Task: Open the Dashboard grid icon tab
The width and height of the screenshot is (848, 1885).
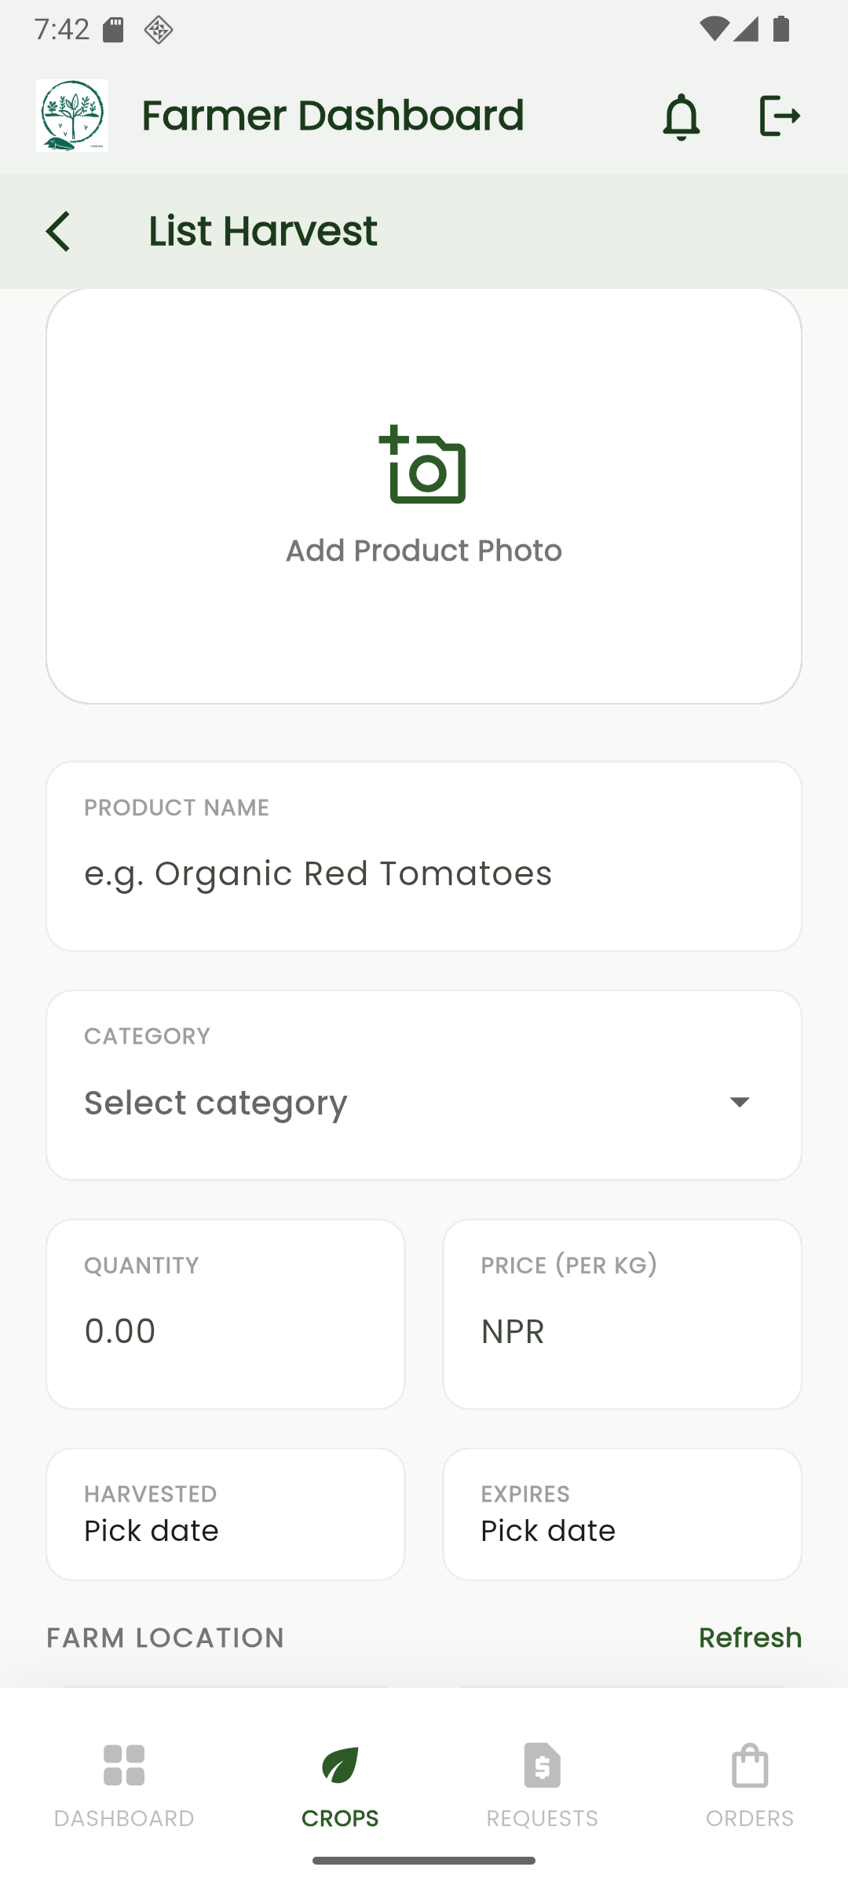Action: click(124, 1765)
